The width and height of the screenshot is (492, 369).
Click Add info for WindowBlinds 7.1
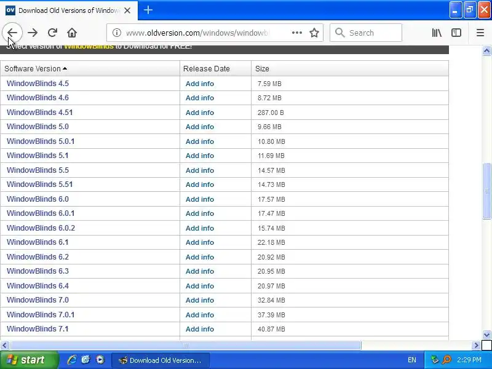click(x=199, y=329)
